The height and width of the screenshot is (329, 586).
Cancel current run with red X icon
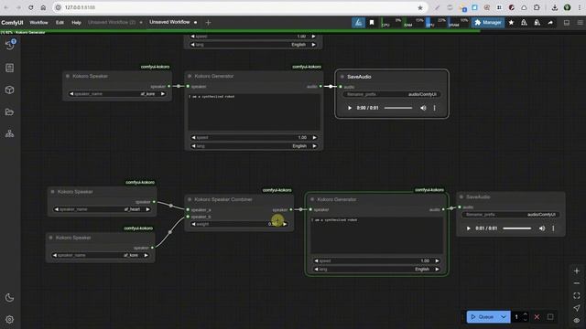coord(537,317)
